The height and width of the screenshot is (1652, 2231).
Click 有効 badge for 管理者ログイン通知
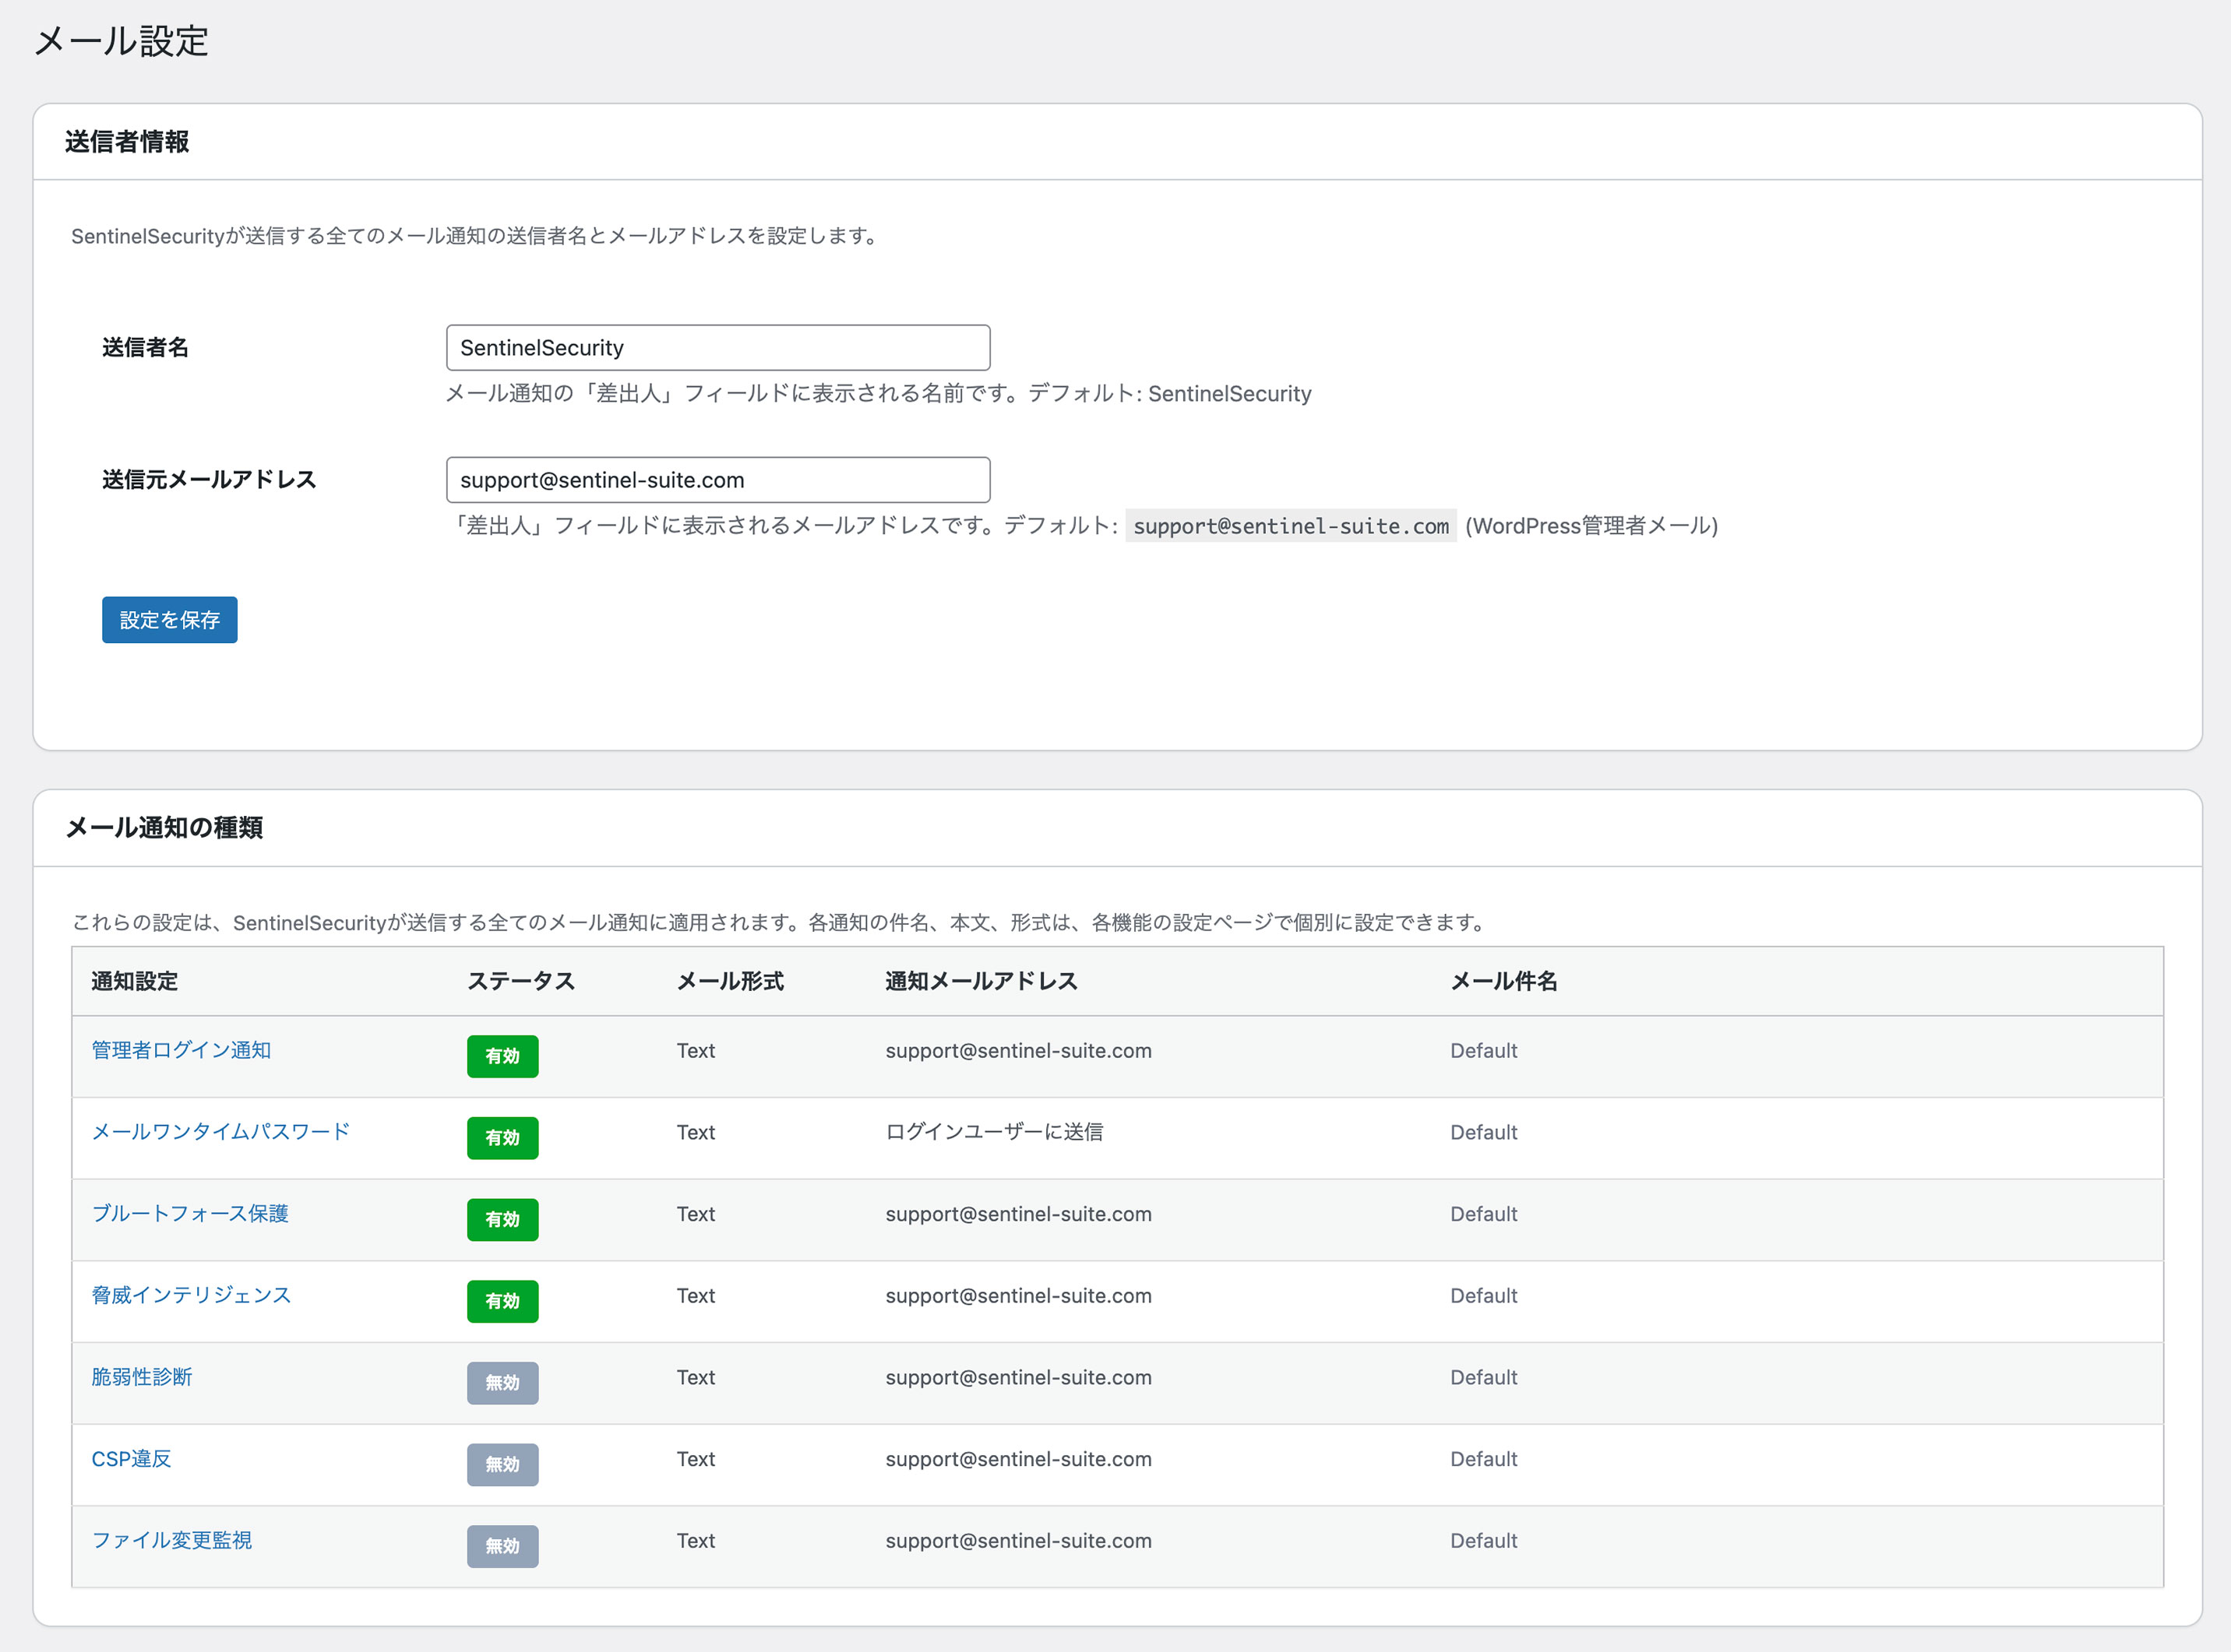click(x=502, y=1056)
